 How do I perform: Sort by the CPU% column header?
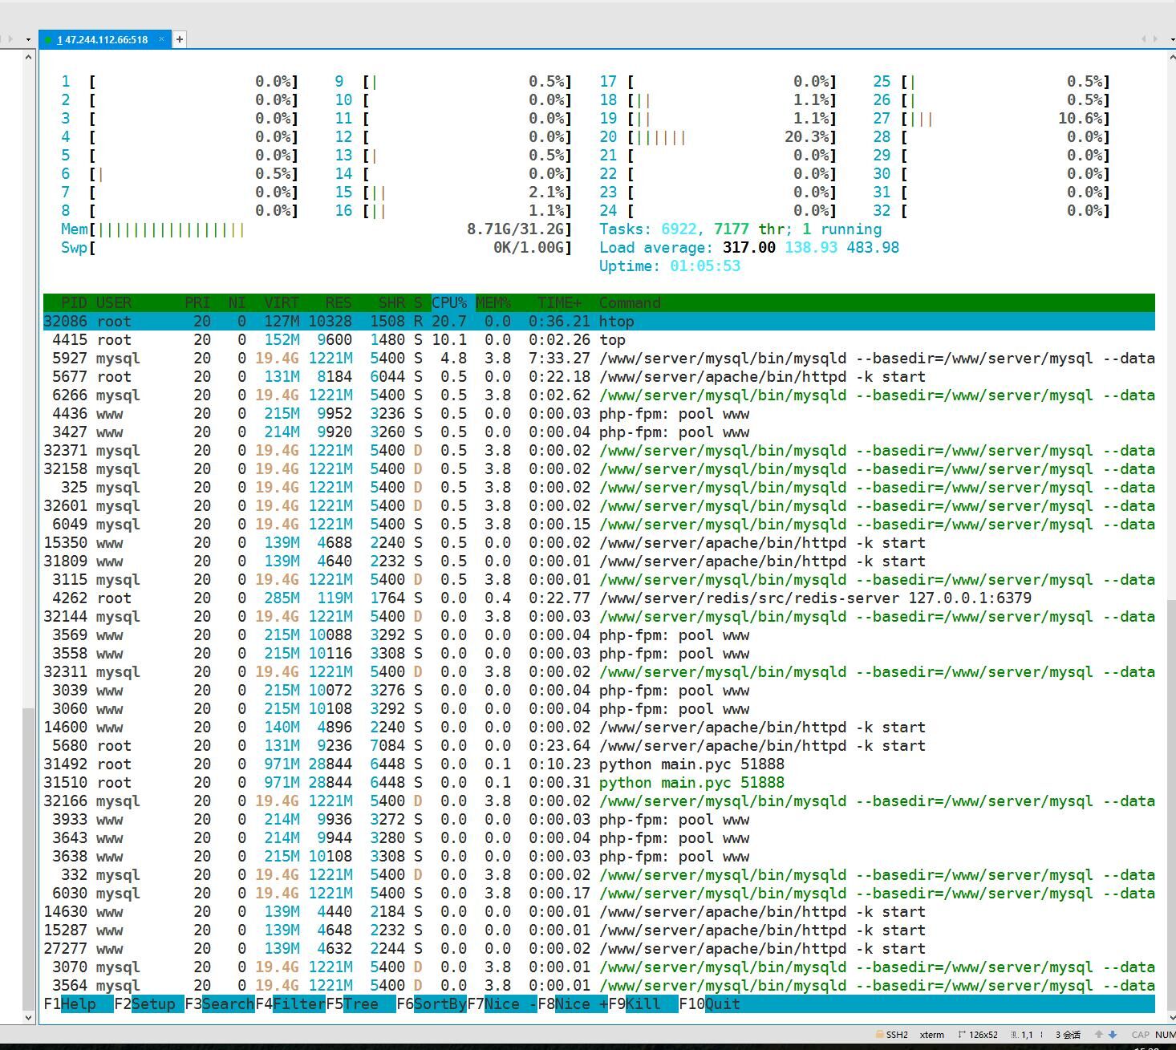click(x=449, y=303)
